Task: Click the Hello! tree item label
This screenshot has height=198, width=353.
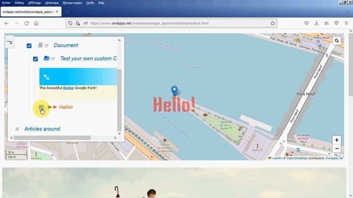Action: tap(66, 107)
